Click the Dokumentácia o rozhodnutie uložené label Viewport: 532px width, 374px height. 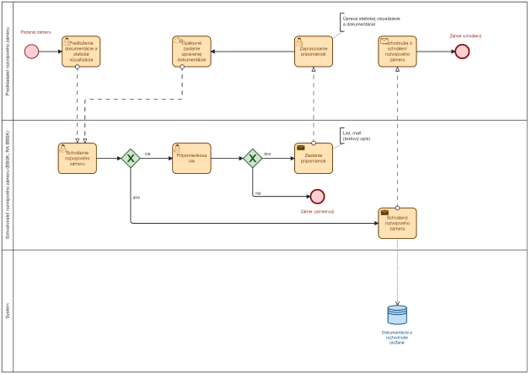click(397, 338)
